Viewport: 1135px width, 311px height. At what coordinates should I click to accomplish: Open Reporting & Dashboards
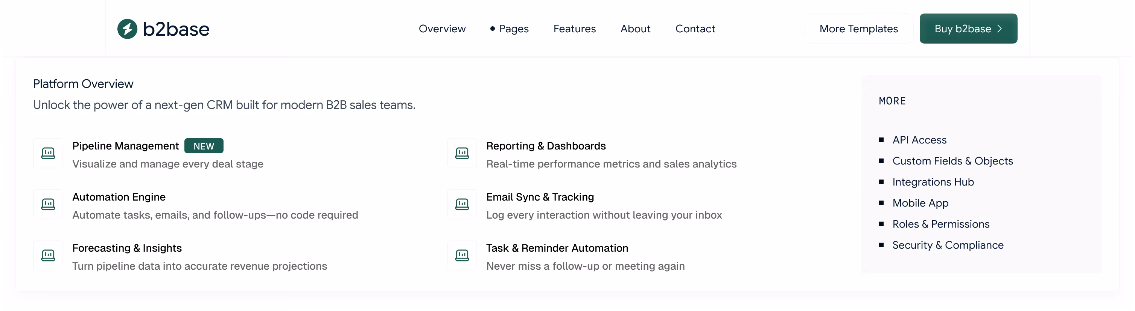pyautogui.click(x=546, y=146)
